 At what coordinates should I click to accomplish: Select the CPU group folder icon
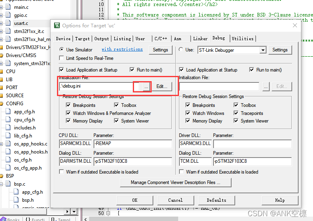(2, 72)
